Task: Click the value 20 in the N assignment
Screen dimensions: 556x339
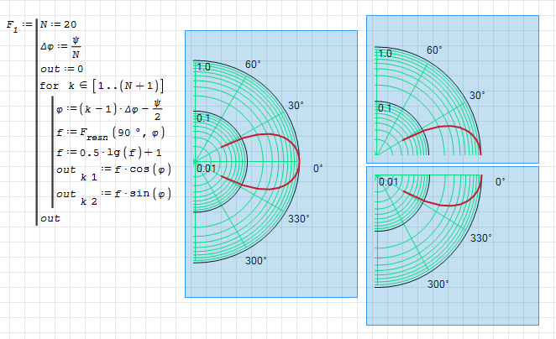Action: tap(92, 24)
